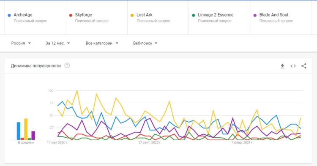
Task: Click the Динамика популярности heading
Action: 36,66
